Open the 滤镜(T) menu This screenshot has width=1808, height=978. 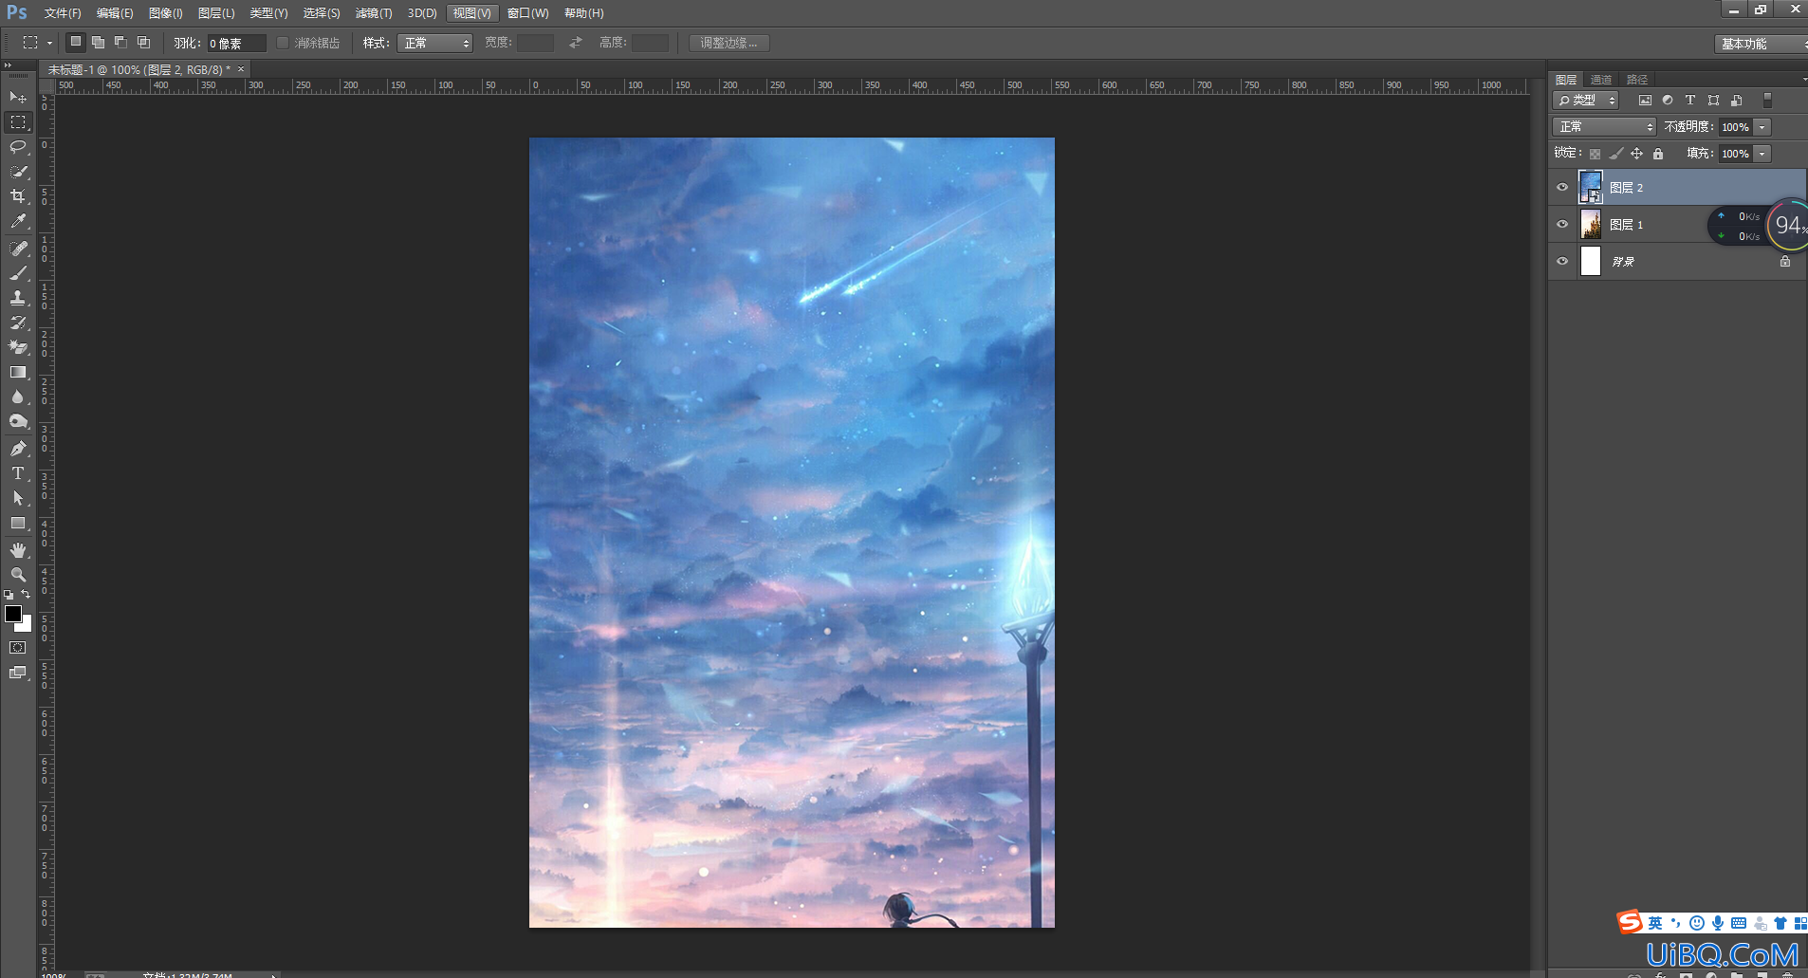point(374,13)
